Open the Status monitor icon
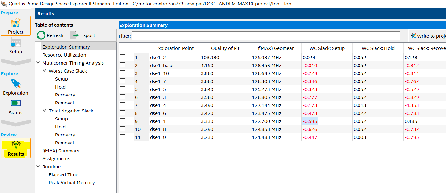The image size is (446, 193). click(x=16, y=103)
